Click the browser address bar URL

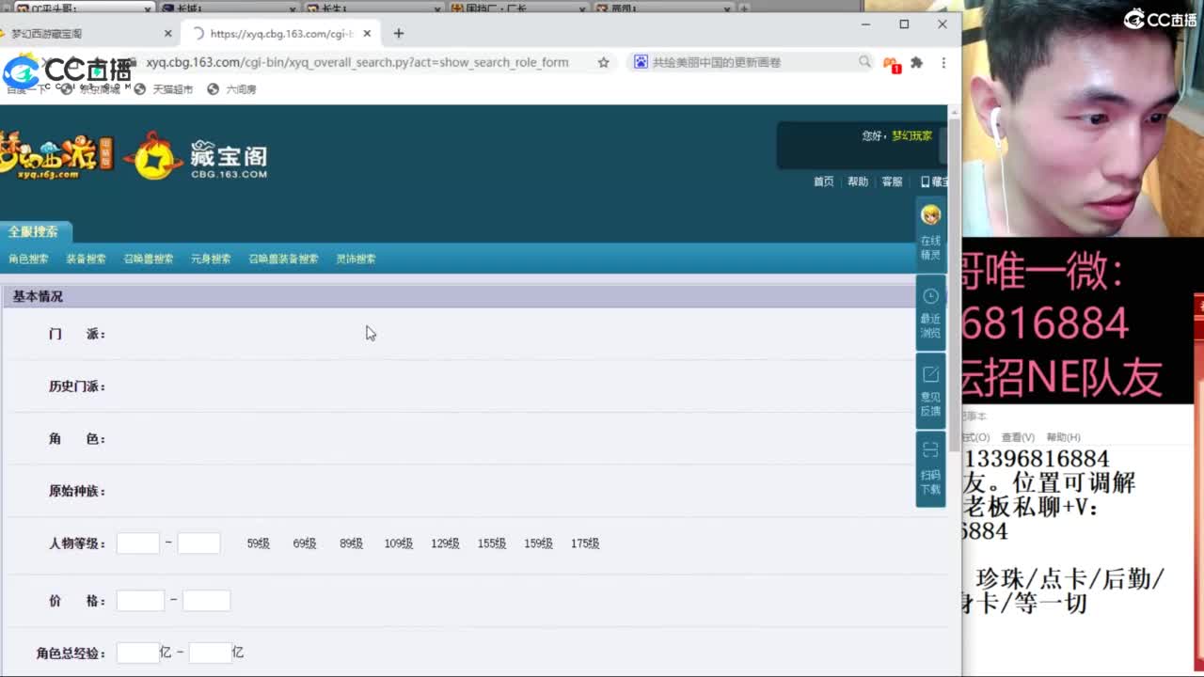[x=357, y=62]
